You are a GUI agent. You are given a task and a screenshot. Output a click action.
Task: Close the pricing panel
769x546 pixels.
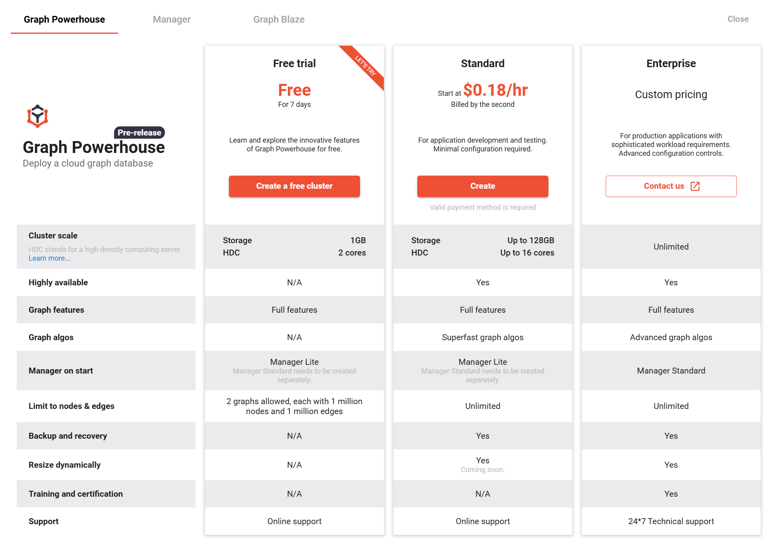pyautogui.click(x=738, y=19)
